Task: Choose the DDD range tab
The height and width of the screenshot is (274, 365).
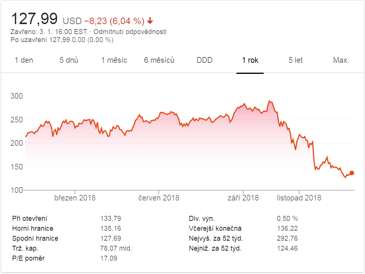Action: pos(204,60)
